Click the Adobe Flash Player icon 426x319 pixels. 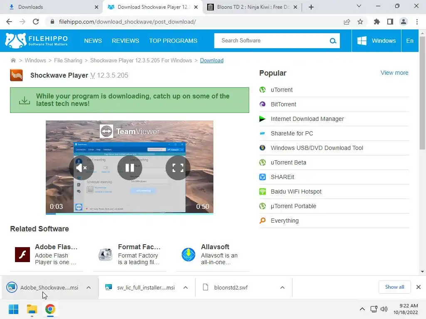[22, 255]
